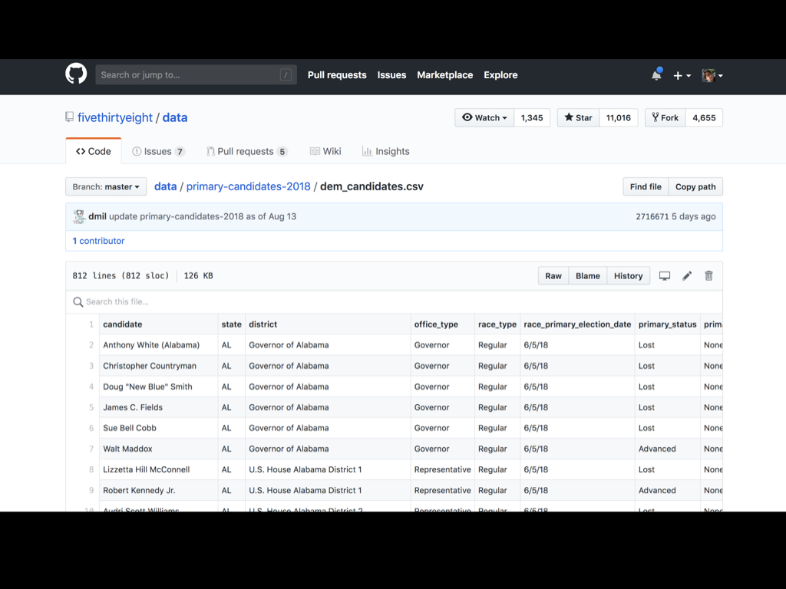Select the Code tab
Screen dimensions: 786x589
(93, 151)
